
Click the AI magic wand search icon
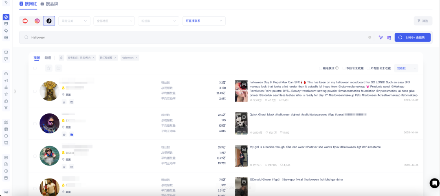click(x=381, y=37)
